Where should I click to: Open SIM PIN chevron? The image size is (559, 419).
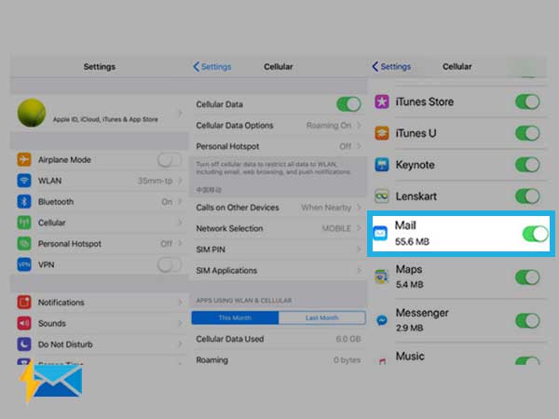tap(359, 250)
